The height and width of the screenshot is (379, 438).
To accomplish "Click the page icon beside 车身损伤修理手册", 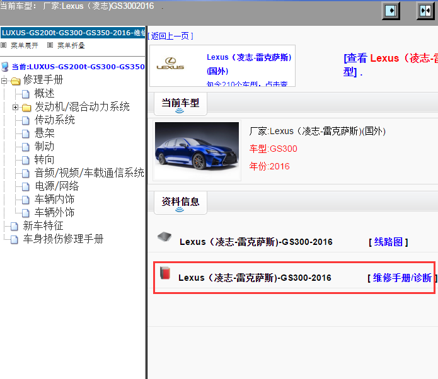I will coord(14,240).
